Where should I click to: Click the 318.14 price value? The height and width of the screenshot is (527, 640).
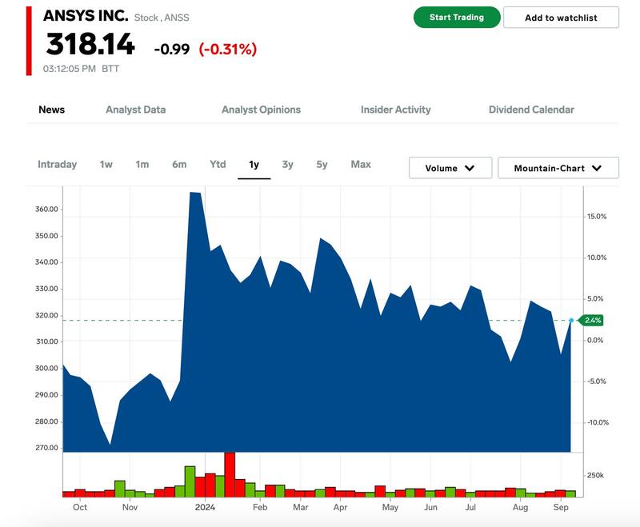(x=90, y=44)
